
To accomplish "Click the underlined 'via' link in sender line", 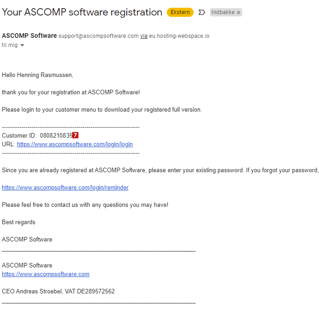I will tap(144, 36).
